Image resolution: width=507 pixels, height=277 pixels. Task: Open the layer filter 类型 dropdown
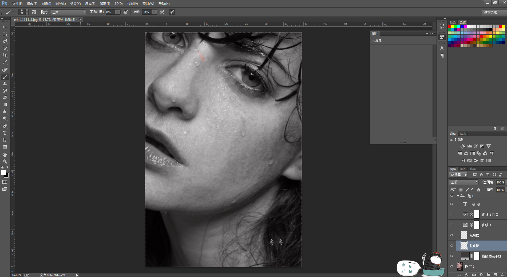[x=458, y=175]
